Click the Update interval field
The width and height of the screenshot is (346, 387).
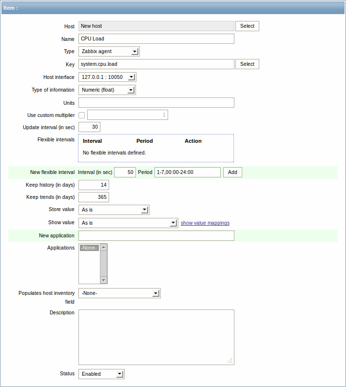point(89,127)
